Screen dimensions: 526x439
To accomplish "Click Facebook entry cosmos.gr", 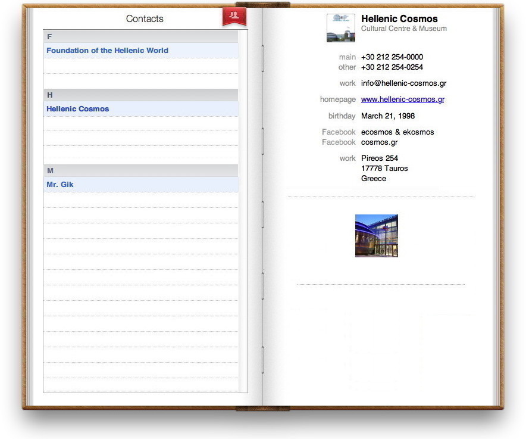I will (x=380, y=142).
